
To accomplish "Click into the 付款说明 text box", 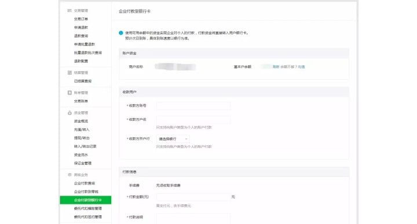I will 193,218.
